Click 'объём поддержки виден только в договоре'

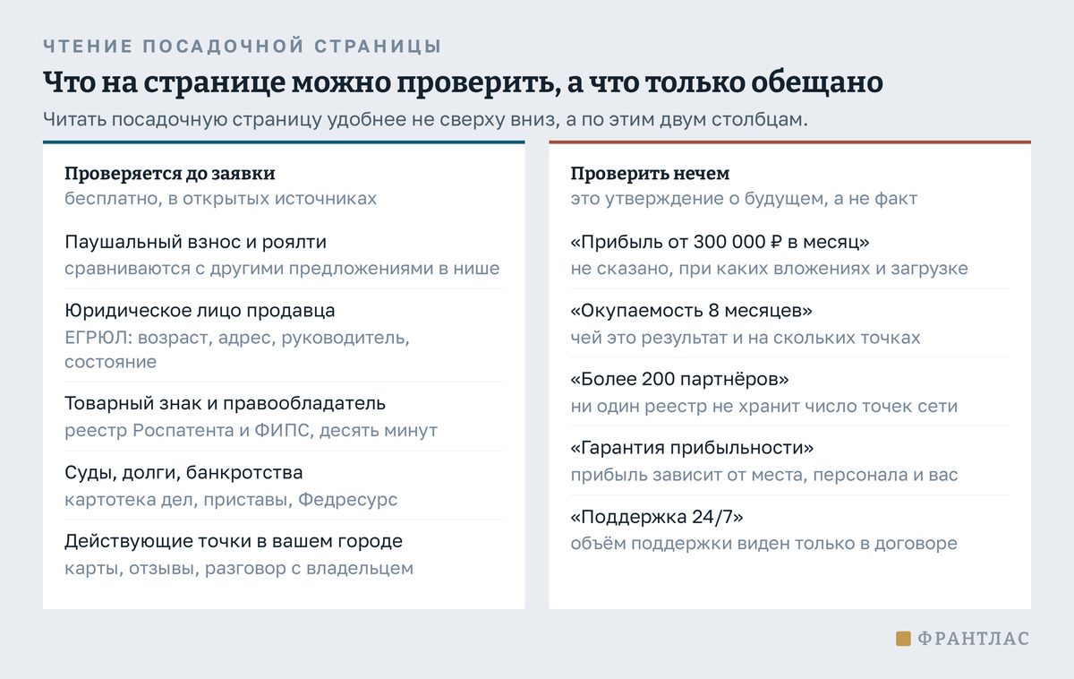[x=764, y=543]
